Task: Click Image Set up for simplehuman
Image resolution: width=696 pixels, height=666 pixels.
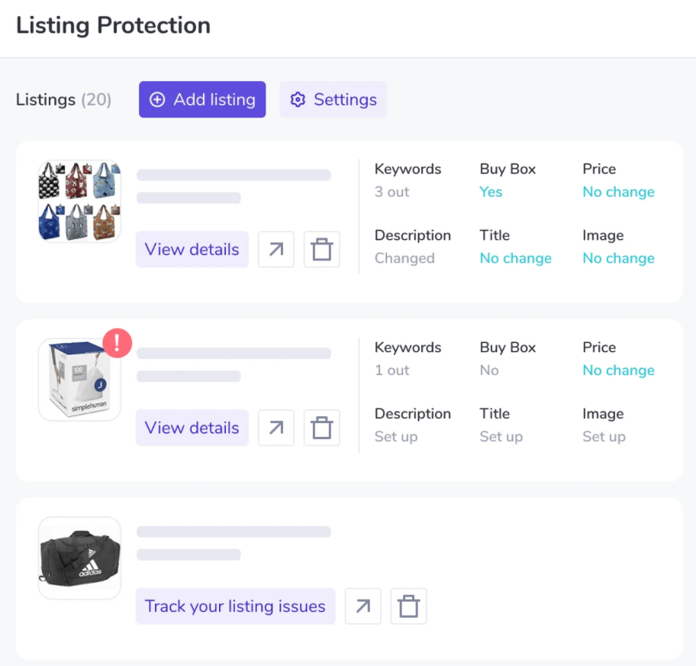Action: pos(604,437)
